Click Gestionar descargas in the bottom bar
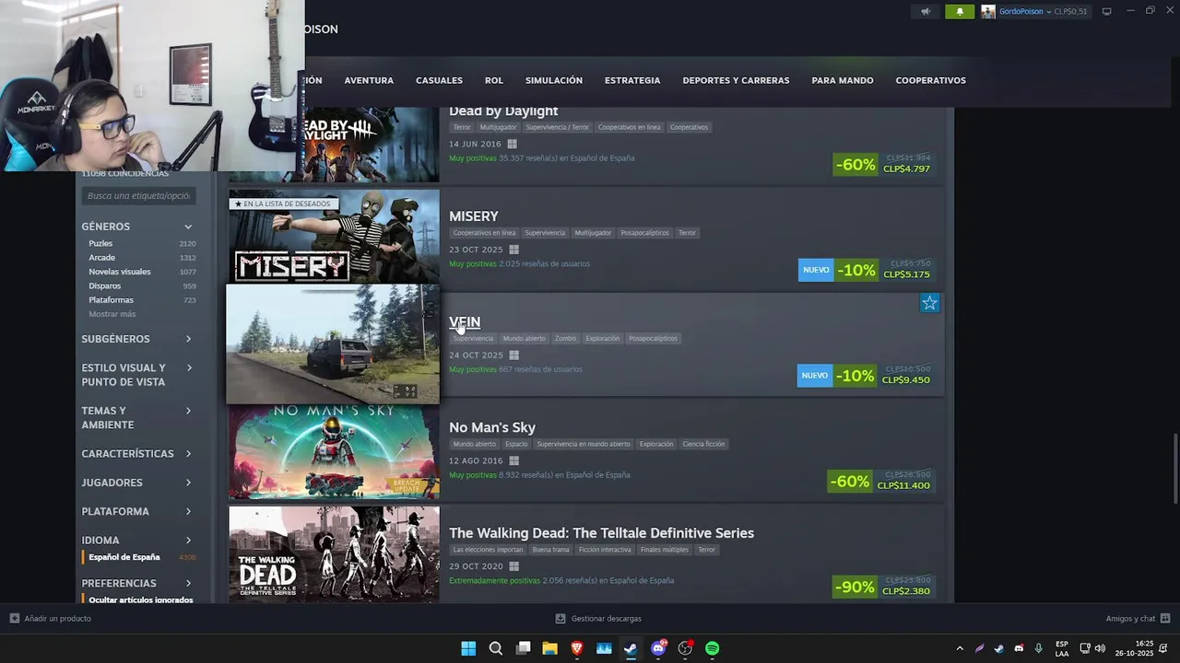 607,619
